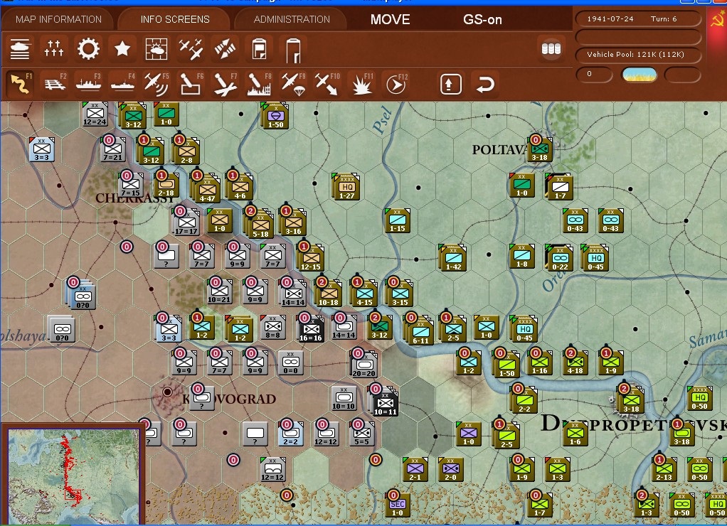
Task: Select the 3=3 enemy unit with red flag
Action: point(42,149)
